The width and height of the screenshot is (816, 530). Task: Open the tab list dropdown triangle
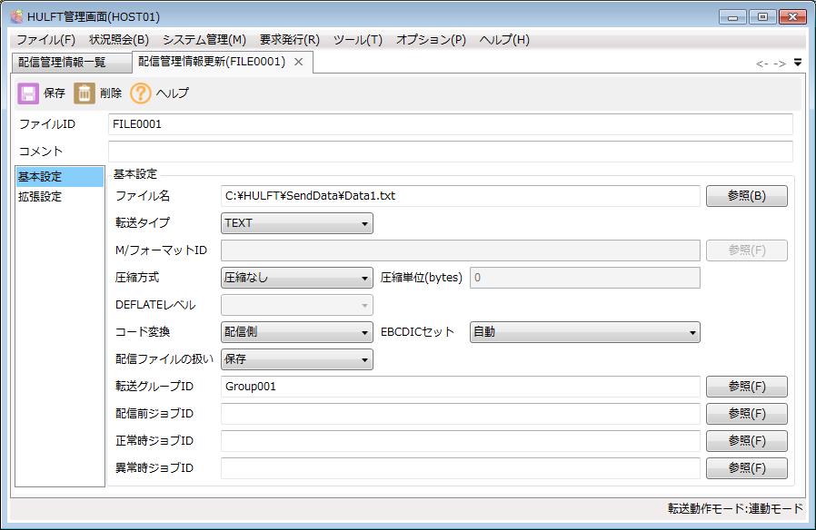798,63
